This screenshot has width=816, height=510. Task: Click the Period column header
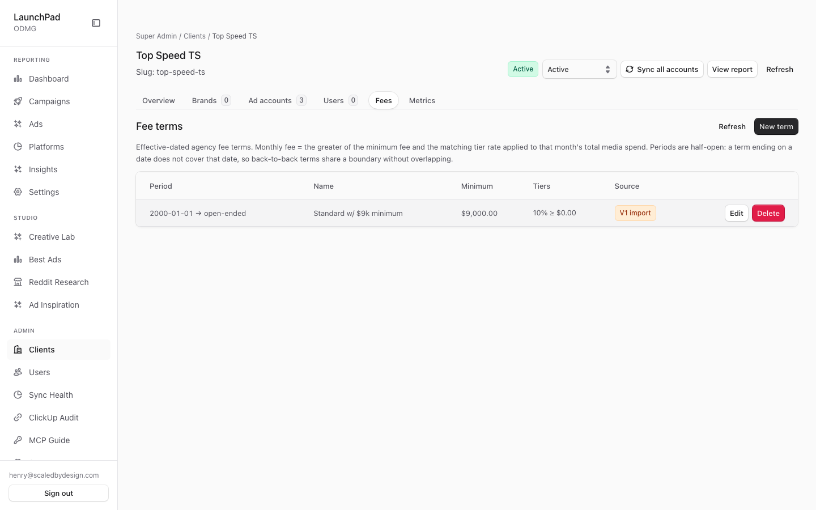click(161, 186)
